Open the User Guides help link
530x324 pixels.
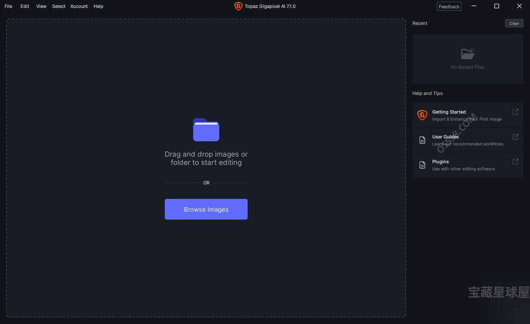[468, 140]
